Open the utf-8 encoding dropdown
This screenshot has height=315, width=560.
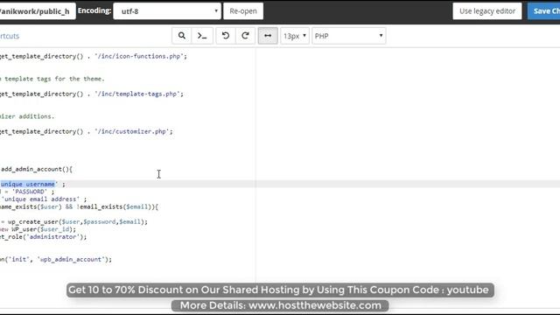(x=167, y=11)
